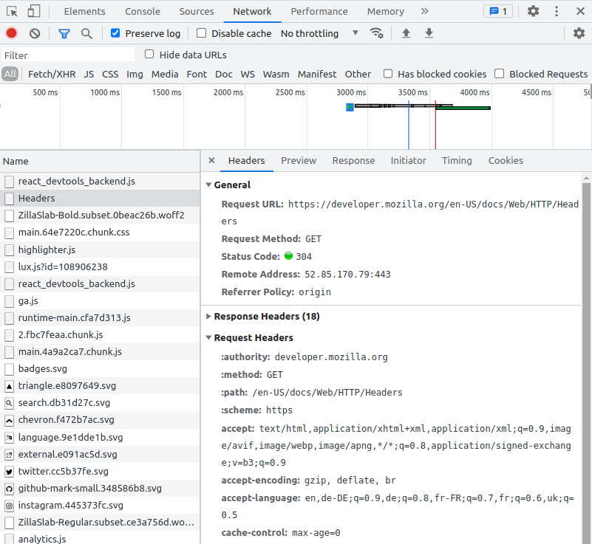Viewport: 592px width, 544px height.
Task: Close the request details pane
Action: (x=212, y=160)
